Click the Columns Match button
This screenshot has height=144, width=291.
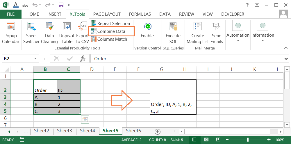tap(112, 39)
